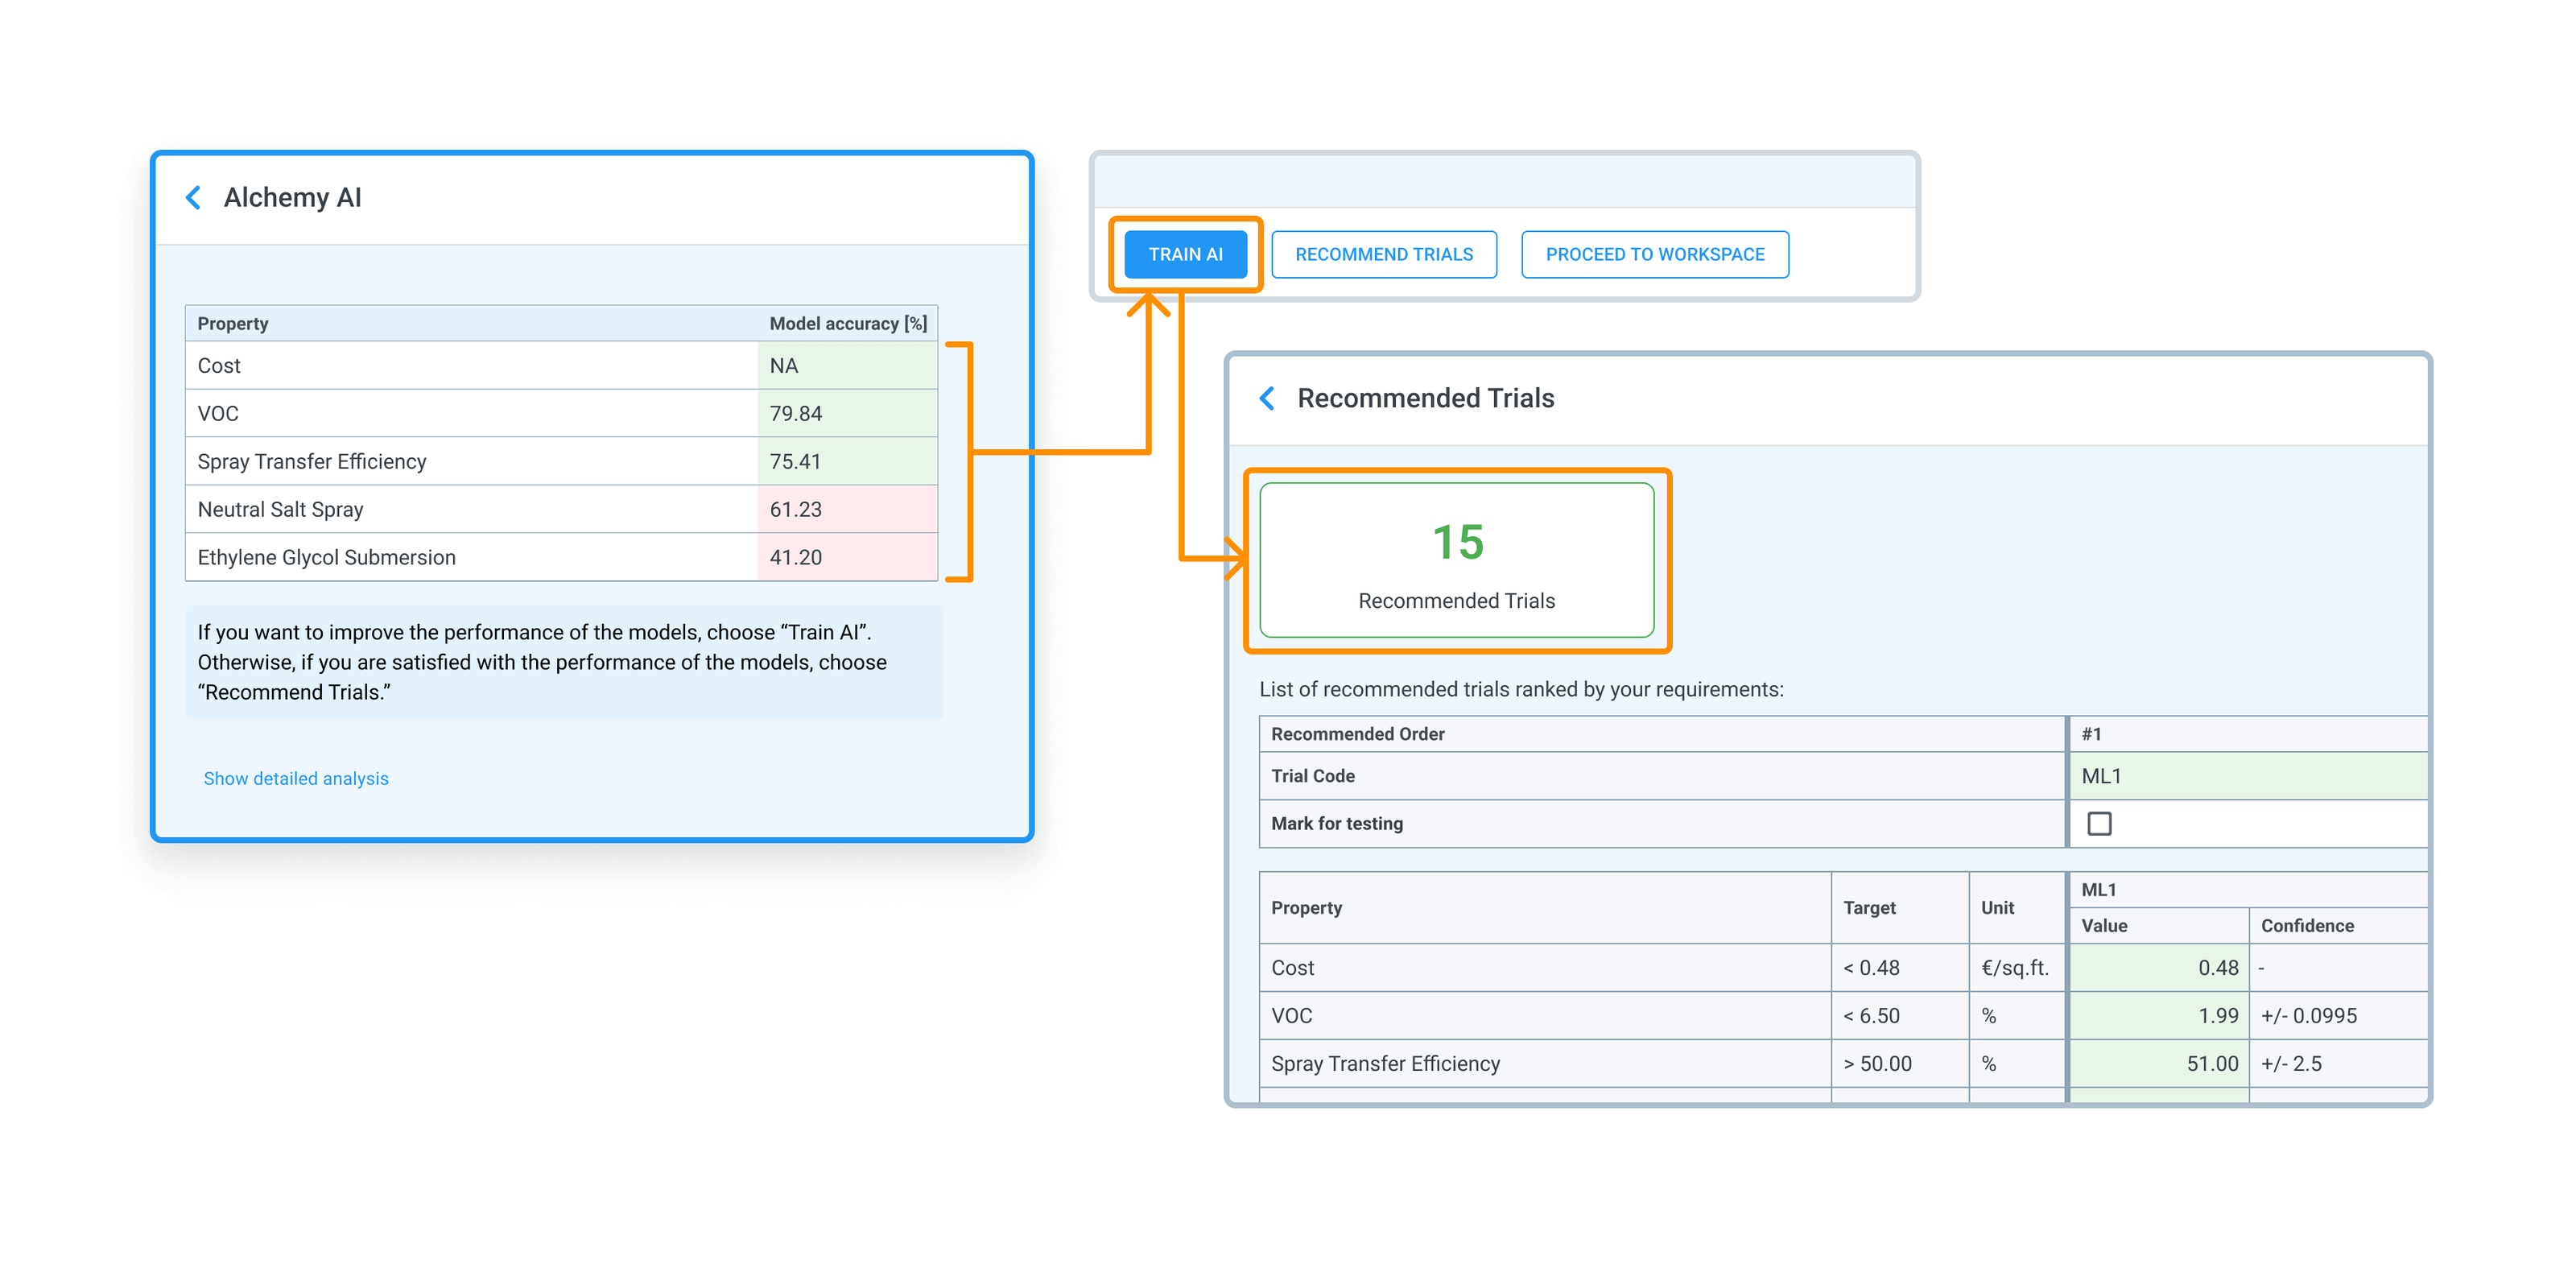Click the VOC confidence +/- 0.0995 cell

coord(2336,1016)
